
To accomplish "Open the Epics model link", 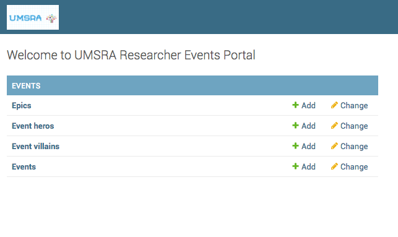I will coord(22,106).
